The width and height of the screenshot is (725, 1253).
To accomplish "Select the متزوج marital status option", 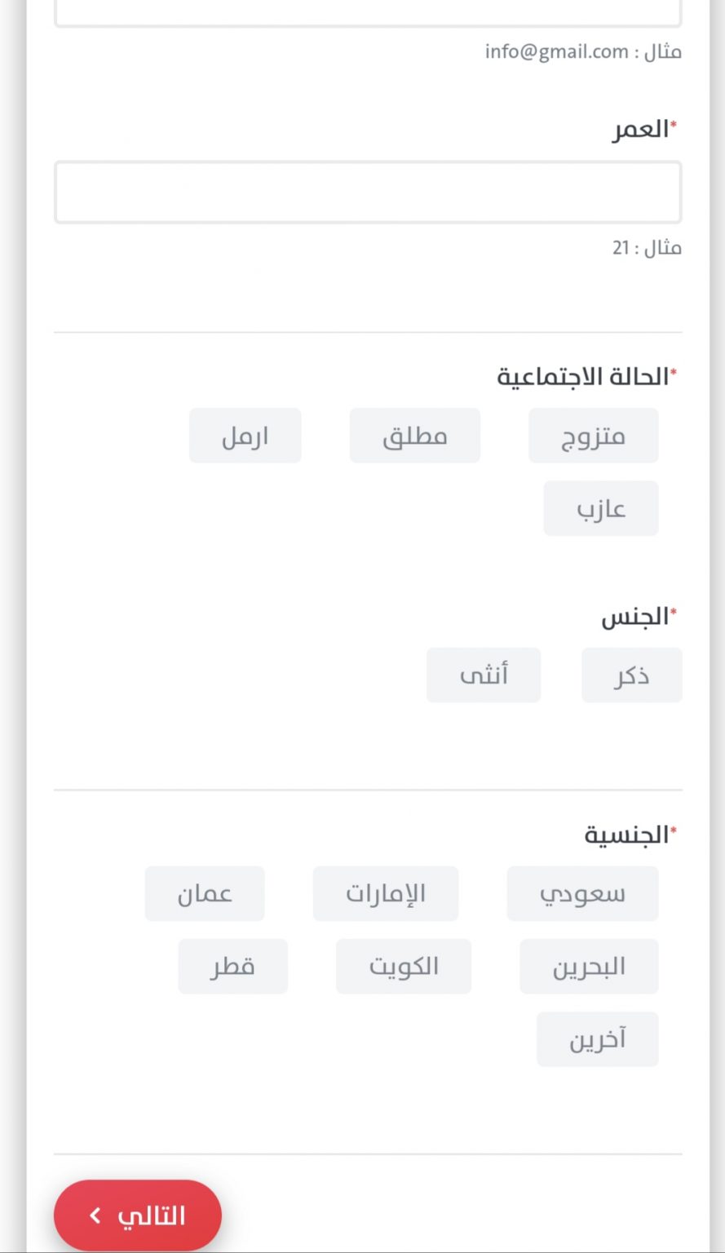I will click(593, 436).
